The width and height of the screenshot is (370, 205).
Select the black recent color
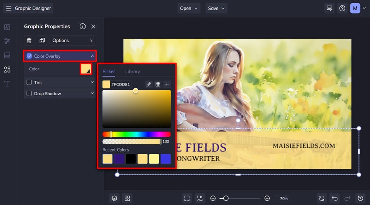coord(131,159)
